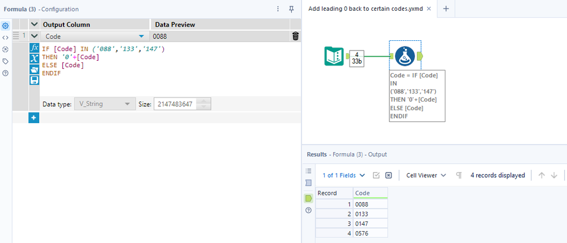Toggle the show whitespace paragraph icon
This screenshot has width=567, height=243.
point(459,175)
